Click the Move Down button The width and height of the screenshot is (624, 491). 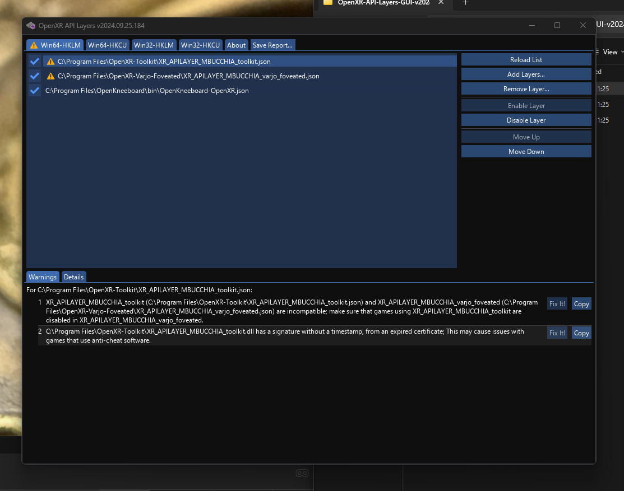pos(526,151)
